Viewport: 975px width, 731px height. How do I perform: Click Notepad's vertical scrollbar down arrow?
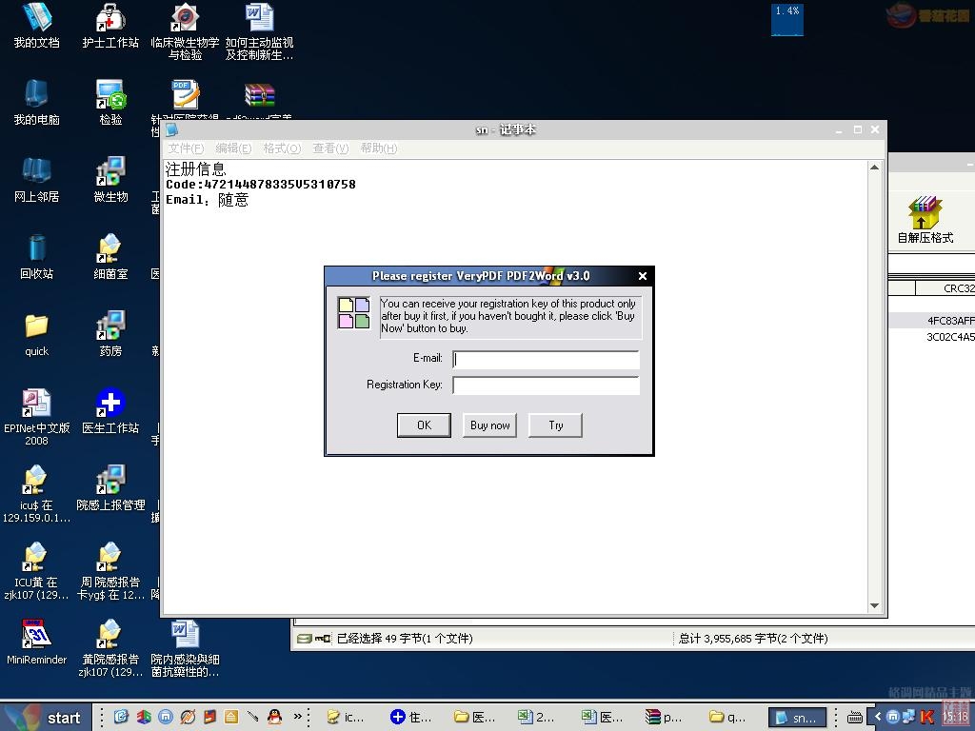pyautogui.click(x=875, y=605)
